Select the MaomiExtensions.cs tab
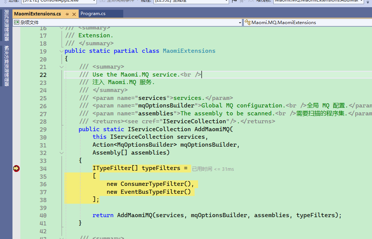The image size is (372, 239). point(37,14)
